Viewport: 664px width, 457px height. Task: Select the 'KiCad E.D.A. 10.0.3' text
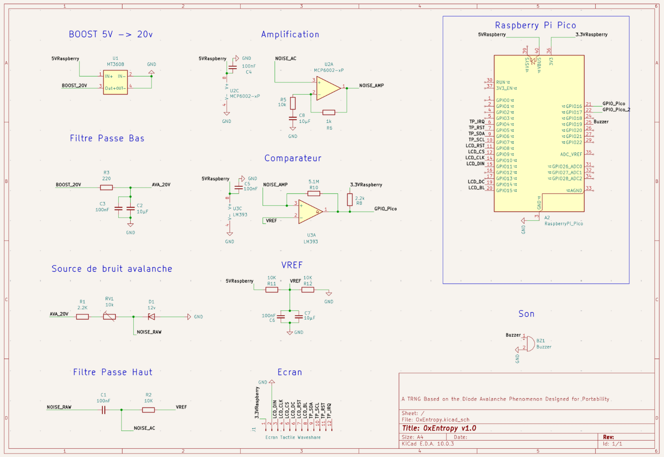(428, 444)
